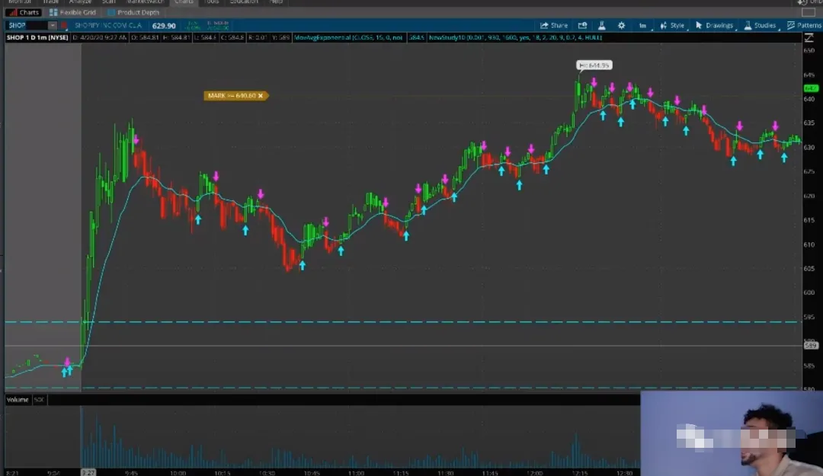Screen dimensions: 823x476
Task: Open the Scan tab
Action: click(x=109, y=2)
